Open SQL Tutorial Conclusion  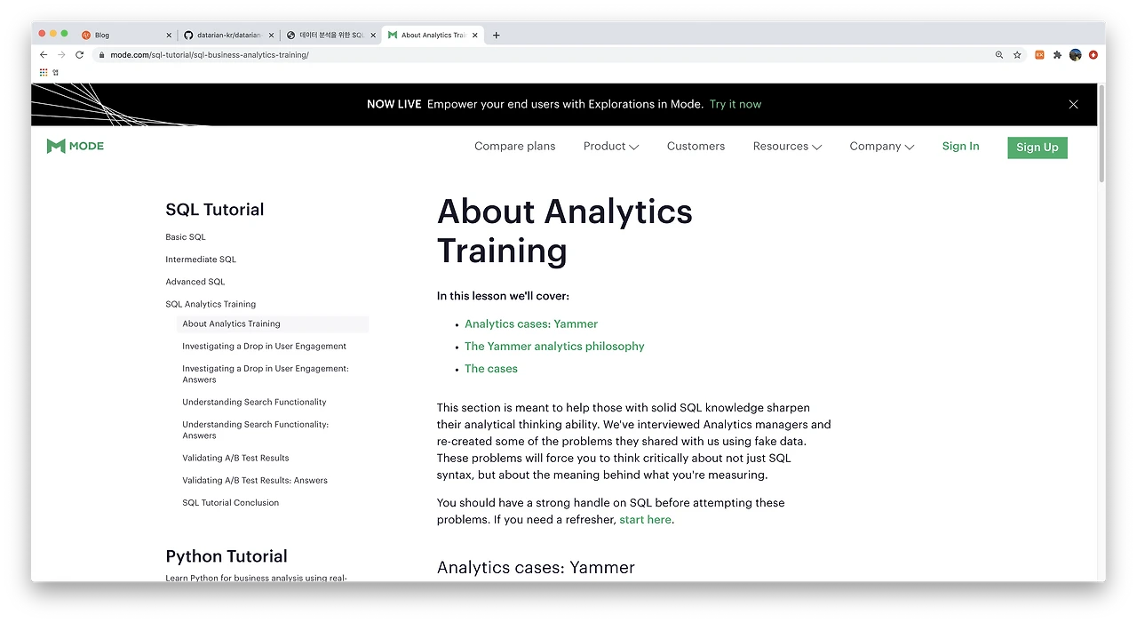(x=231, y=503)
